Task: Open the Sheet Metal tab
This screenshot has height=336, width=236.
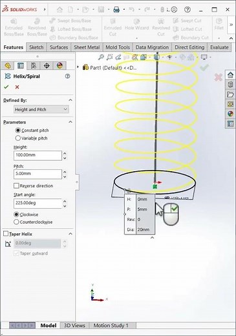Action: (x=87, y=47)
